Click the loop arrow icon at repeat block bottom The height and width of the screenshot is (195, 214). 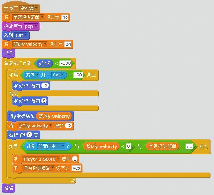(x=73, y=181)
